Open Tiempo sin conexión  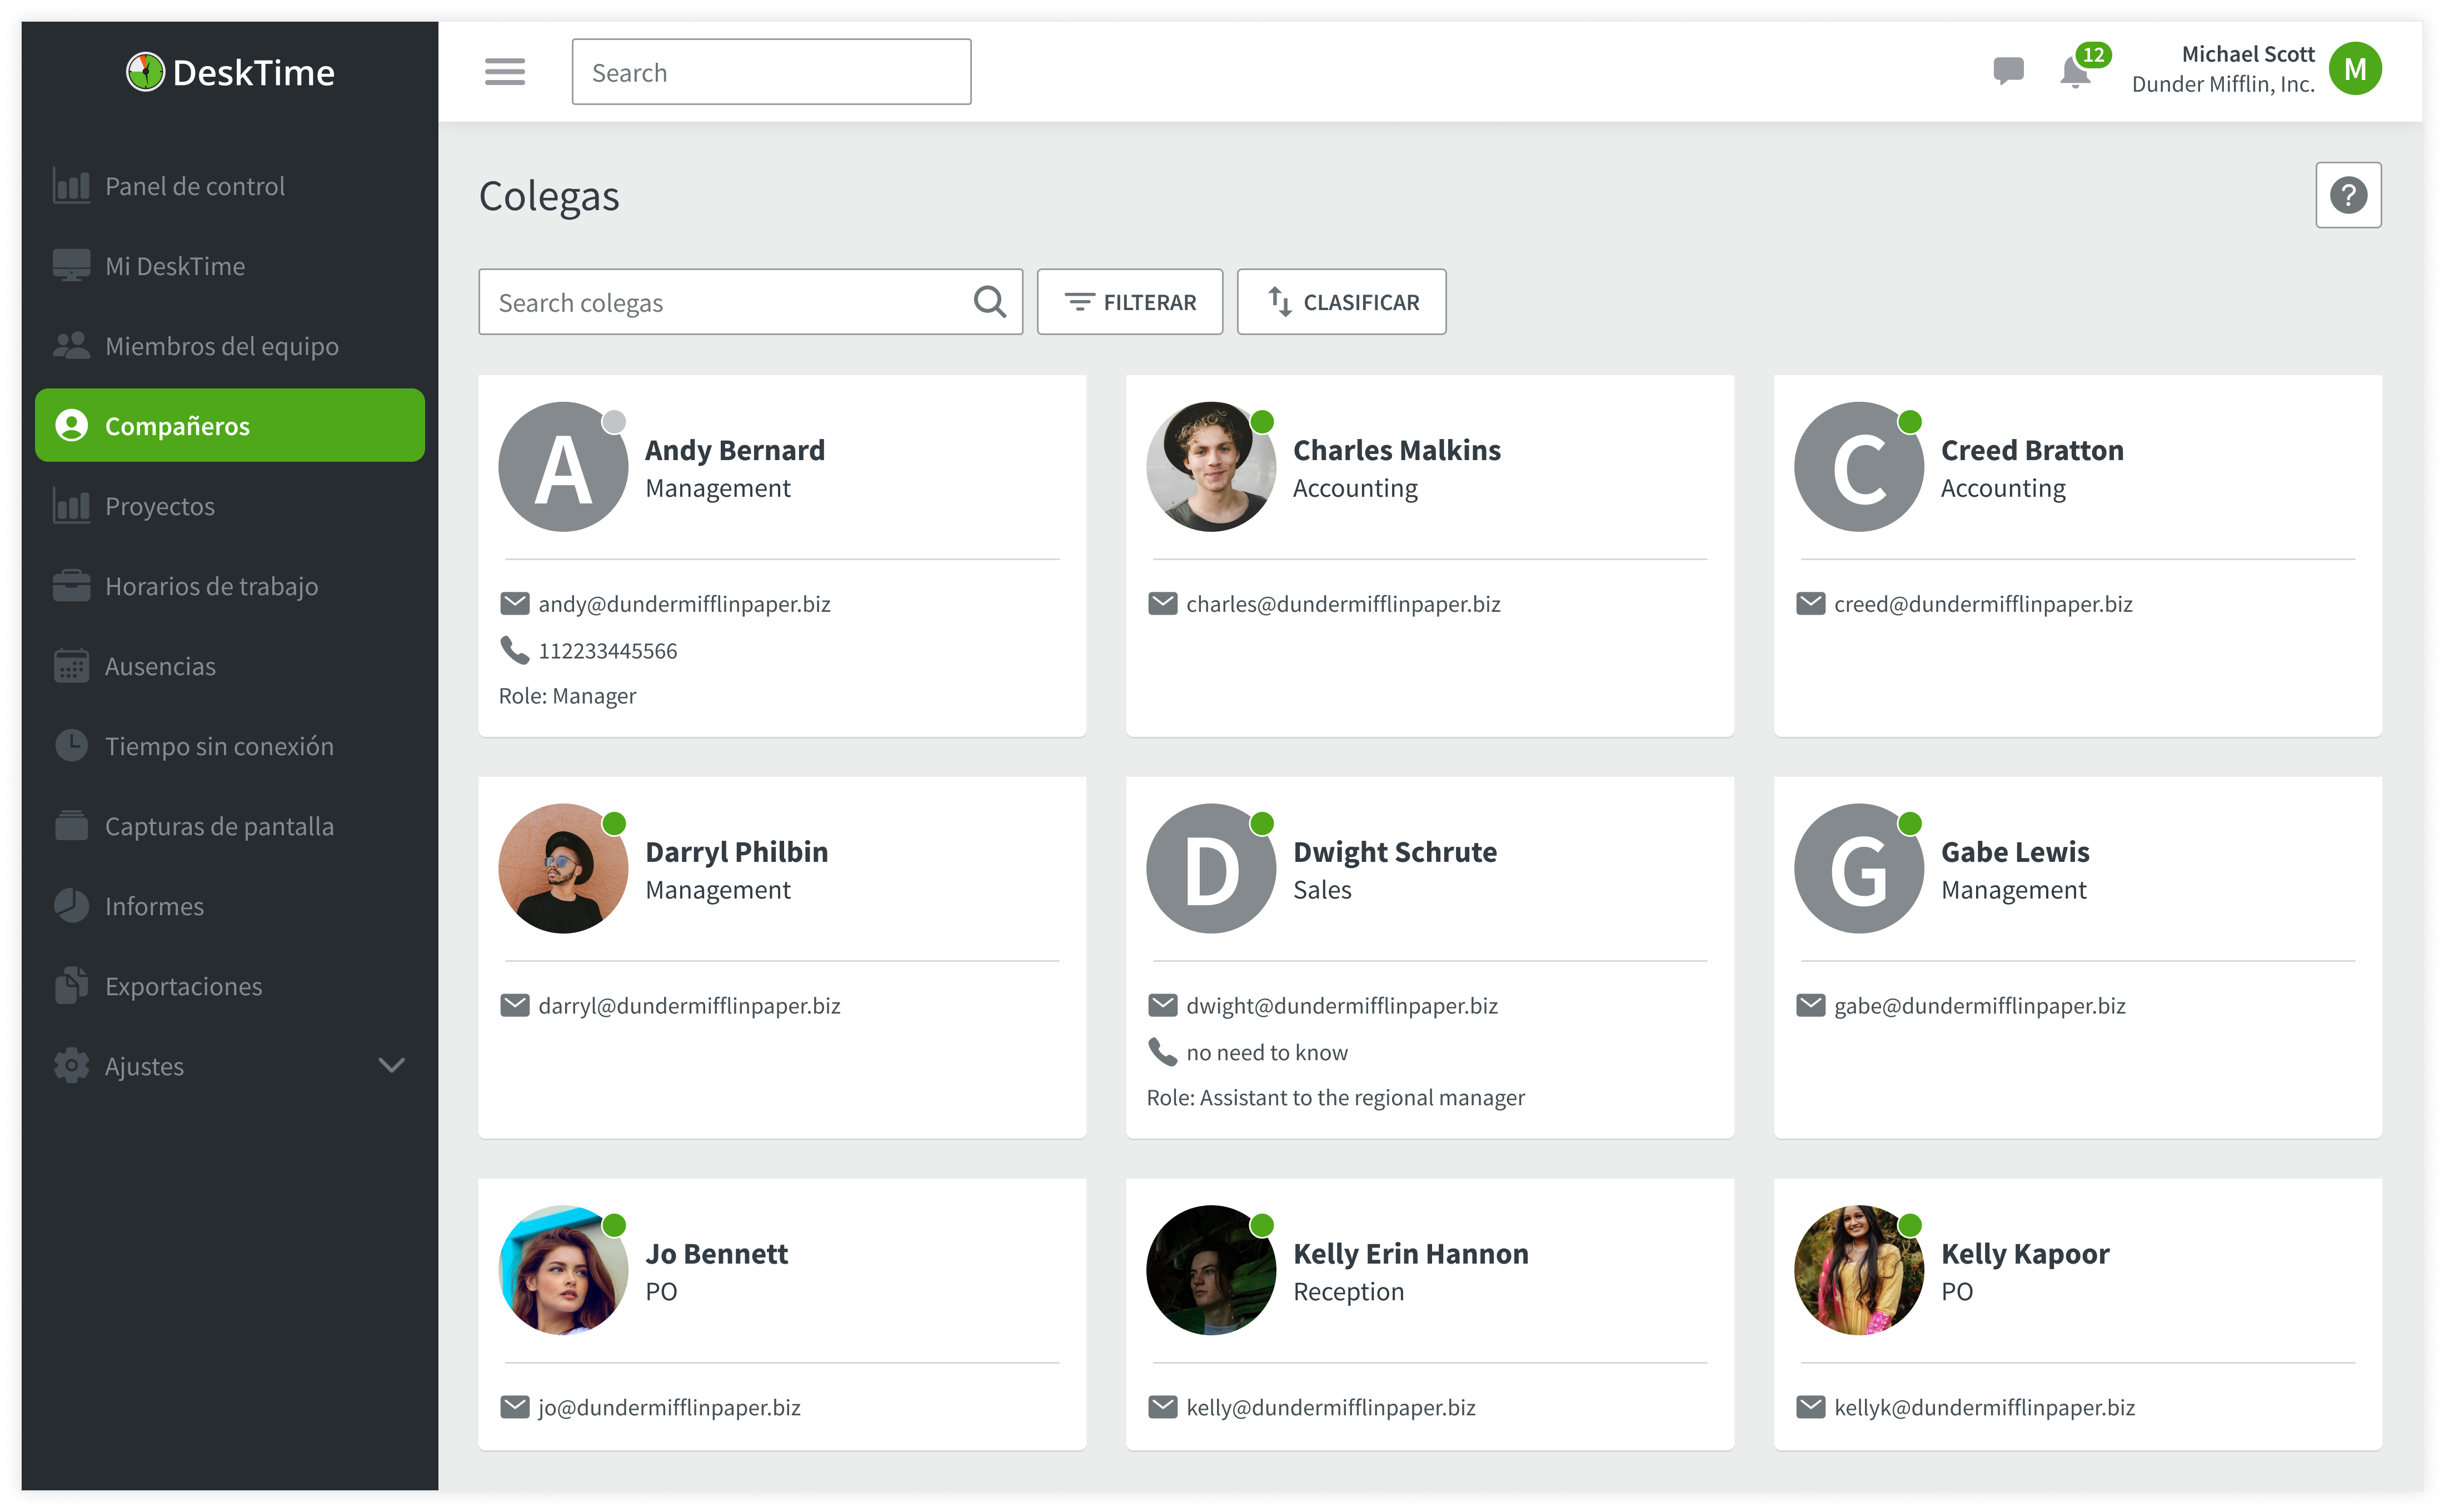point(230,746)
